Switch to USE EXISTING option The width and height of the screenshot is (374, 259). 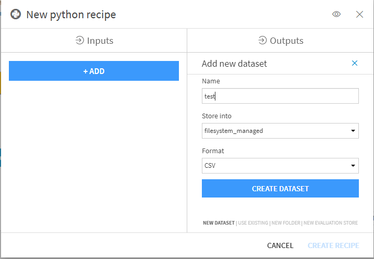[253, 223]
